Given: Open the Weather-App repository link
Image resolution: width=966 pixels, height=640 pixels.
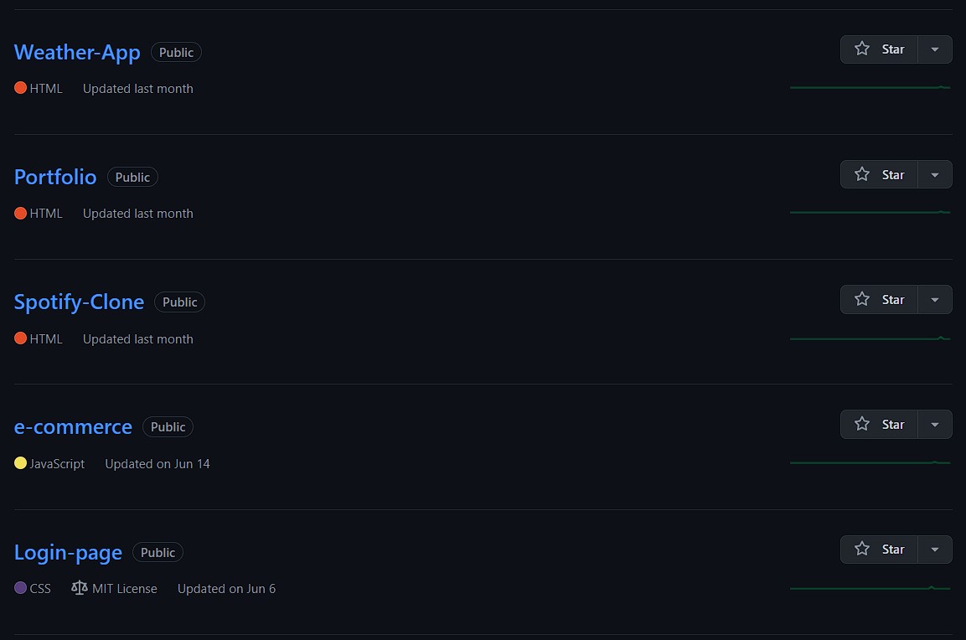Looking at the screenshot, I should click(77, 52).
